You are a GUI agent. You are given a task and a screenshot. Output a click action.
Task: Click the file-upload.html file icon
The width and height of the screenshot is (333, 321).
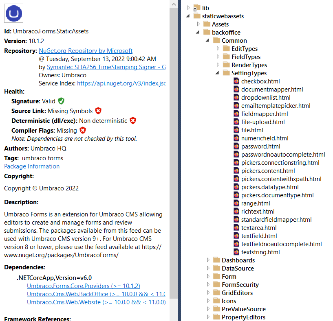pos(236,122)
